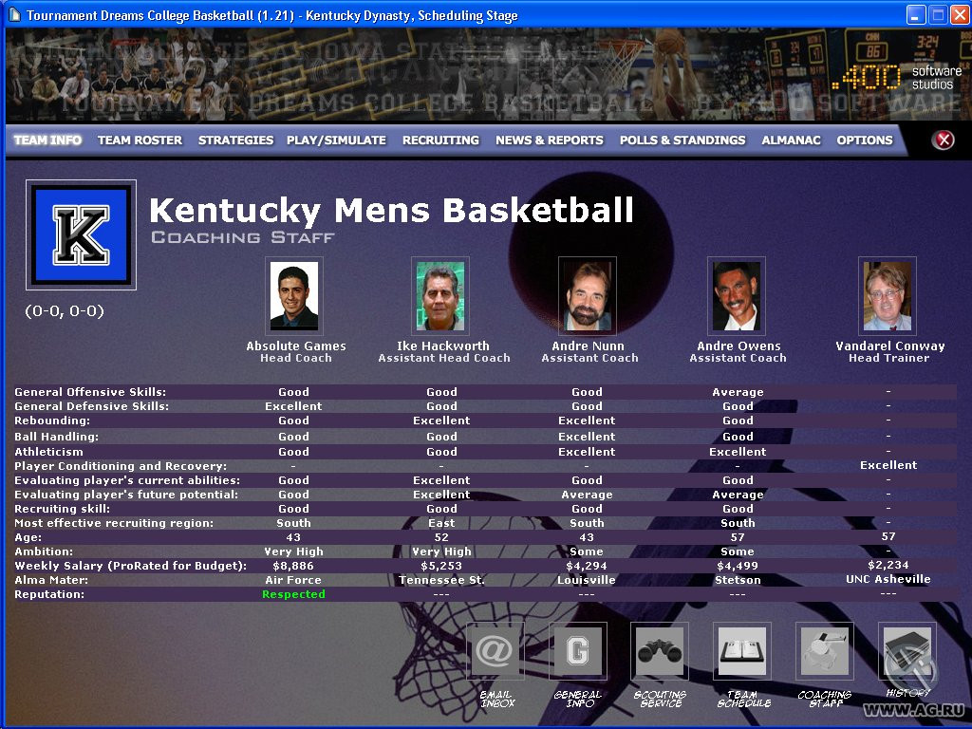Open the General Info icon
This screenshot has width=972, height=729.
578,651
